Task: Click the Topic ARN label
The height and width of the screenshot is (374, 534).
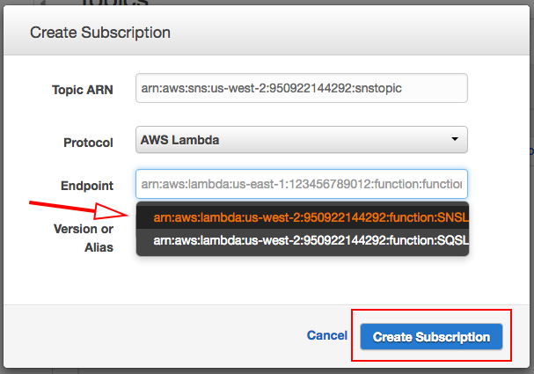Action: [82, 91]
